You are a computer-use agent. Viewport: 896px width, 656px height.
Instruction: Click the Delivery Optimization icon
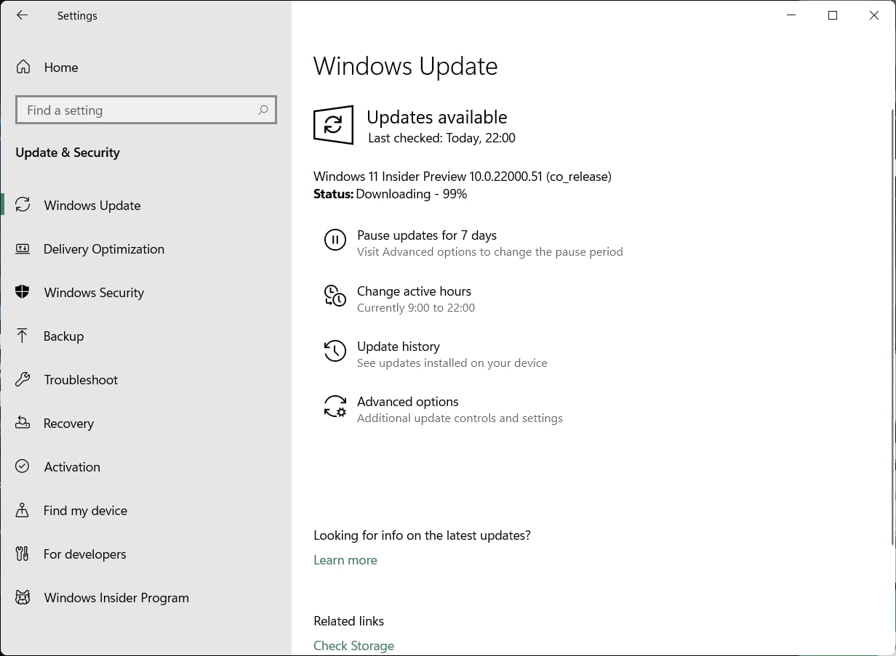pyautogui.click(x=23, y=248)
